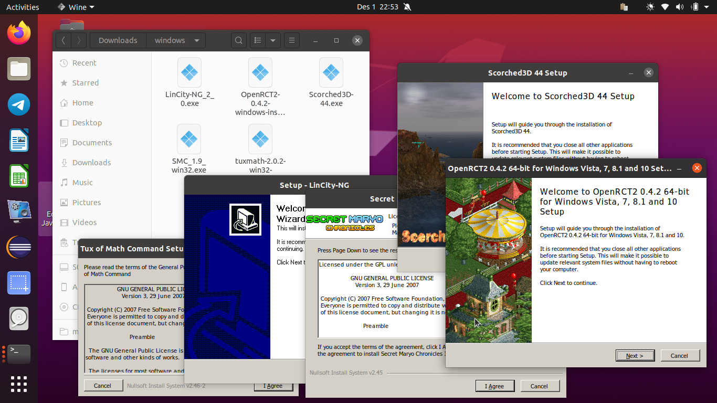Launch the screenshot tool in dock
717x403 pixels.
[19, 283]
